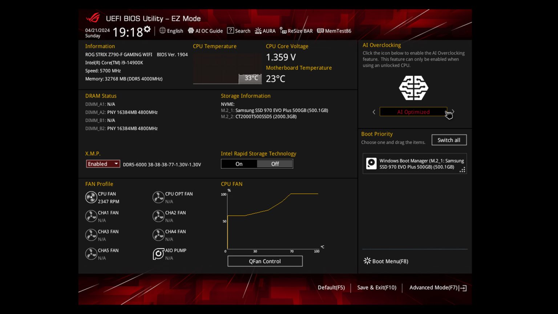
Task: Open the AI OC Guide
Action: [x=205, y=31]
